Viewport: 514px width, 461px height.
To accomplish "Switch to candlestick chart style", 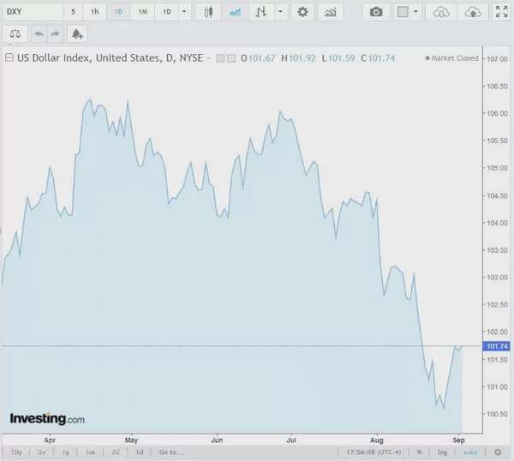I will tap(208, 12).
